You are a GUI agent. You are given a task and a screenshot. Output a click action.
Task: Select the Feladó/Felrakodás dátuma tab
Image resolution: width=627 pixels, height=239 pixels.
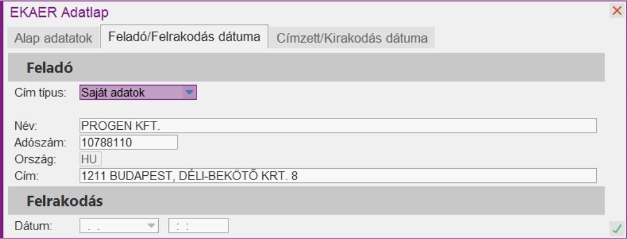(185, 38)
